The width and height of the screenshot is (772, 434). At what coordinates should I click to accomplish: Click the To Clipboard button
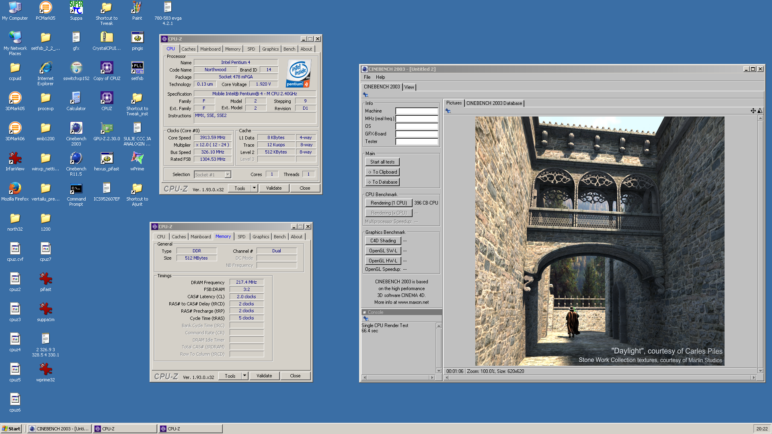pyautogui.click(x=382, y=172)
